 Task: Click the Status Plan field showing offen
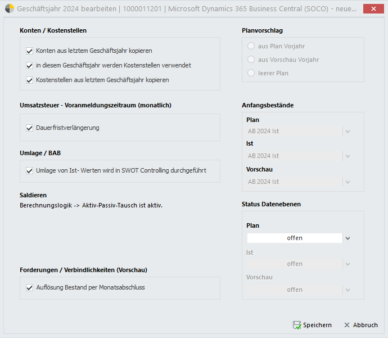[294, 238]
